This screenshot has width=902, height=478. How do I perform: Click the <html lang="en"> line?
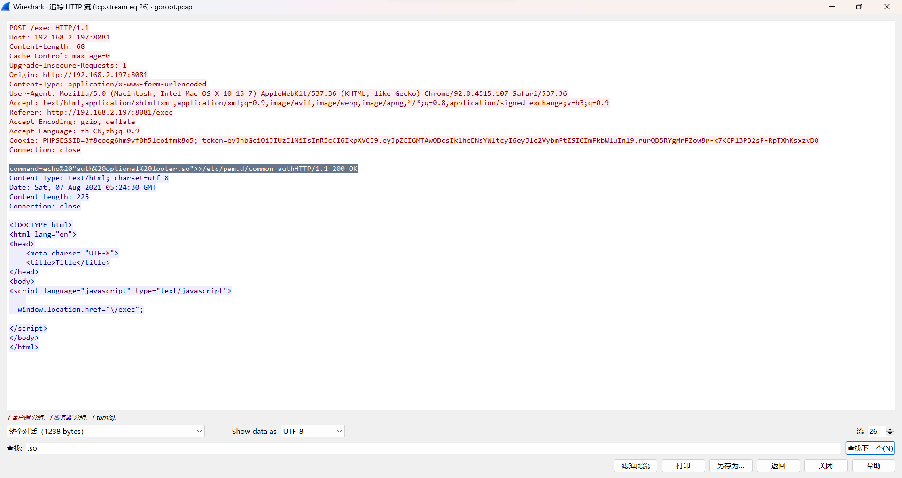(x=43, y=234)
